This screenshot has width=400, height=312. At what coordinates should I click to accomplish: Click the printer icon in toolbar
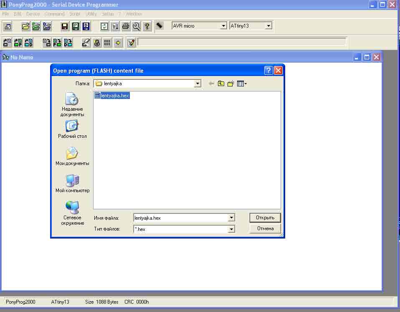(126, 26)
